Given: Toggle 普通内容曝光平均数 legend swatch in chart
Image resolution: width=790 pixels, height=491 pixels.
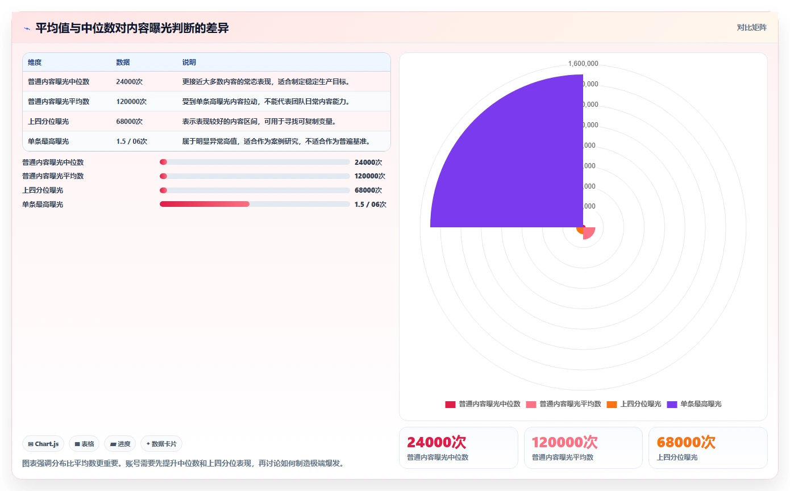Looking at the screenshot, I should tap(531, 404).
